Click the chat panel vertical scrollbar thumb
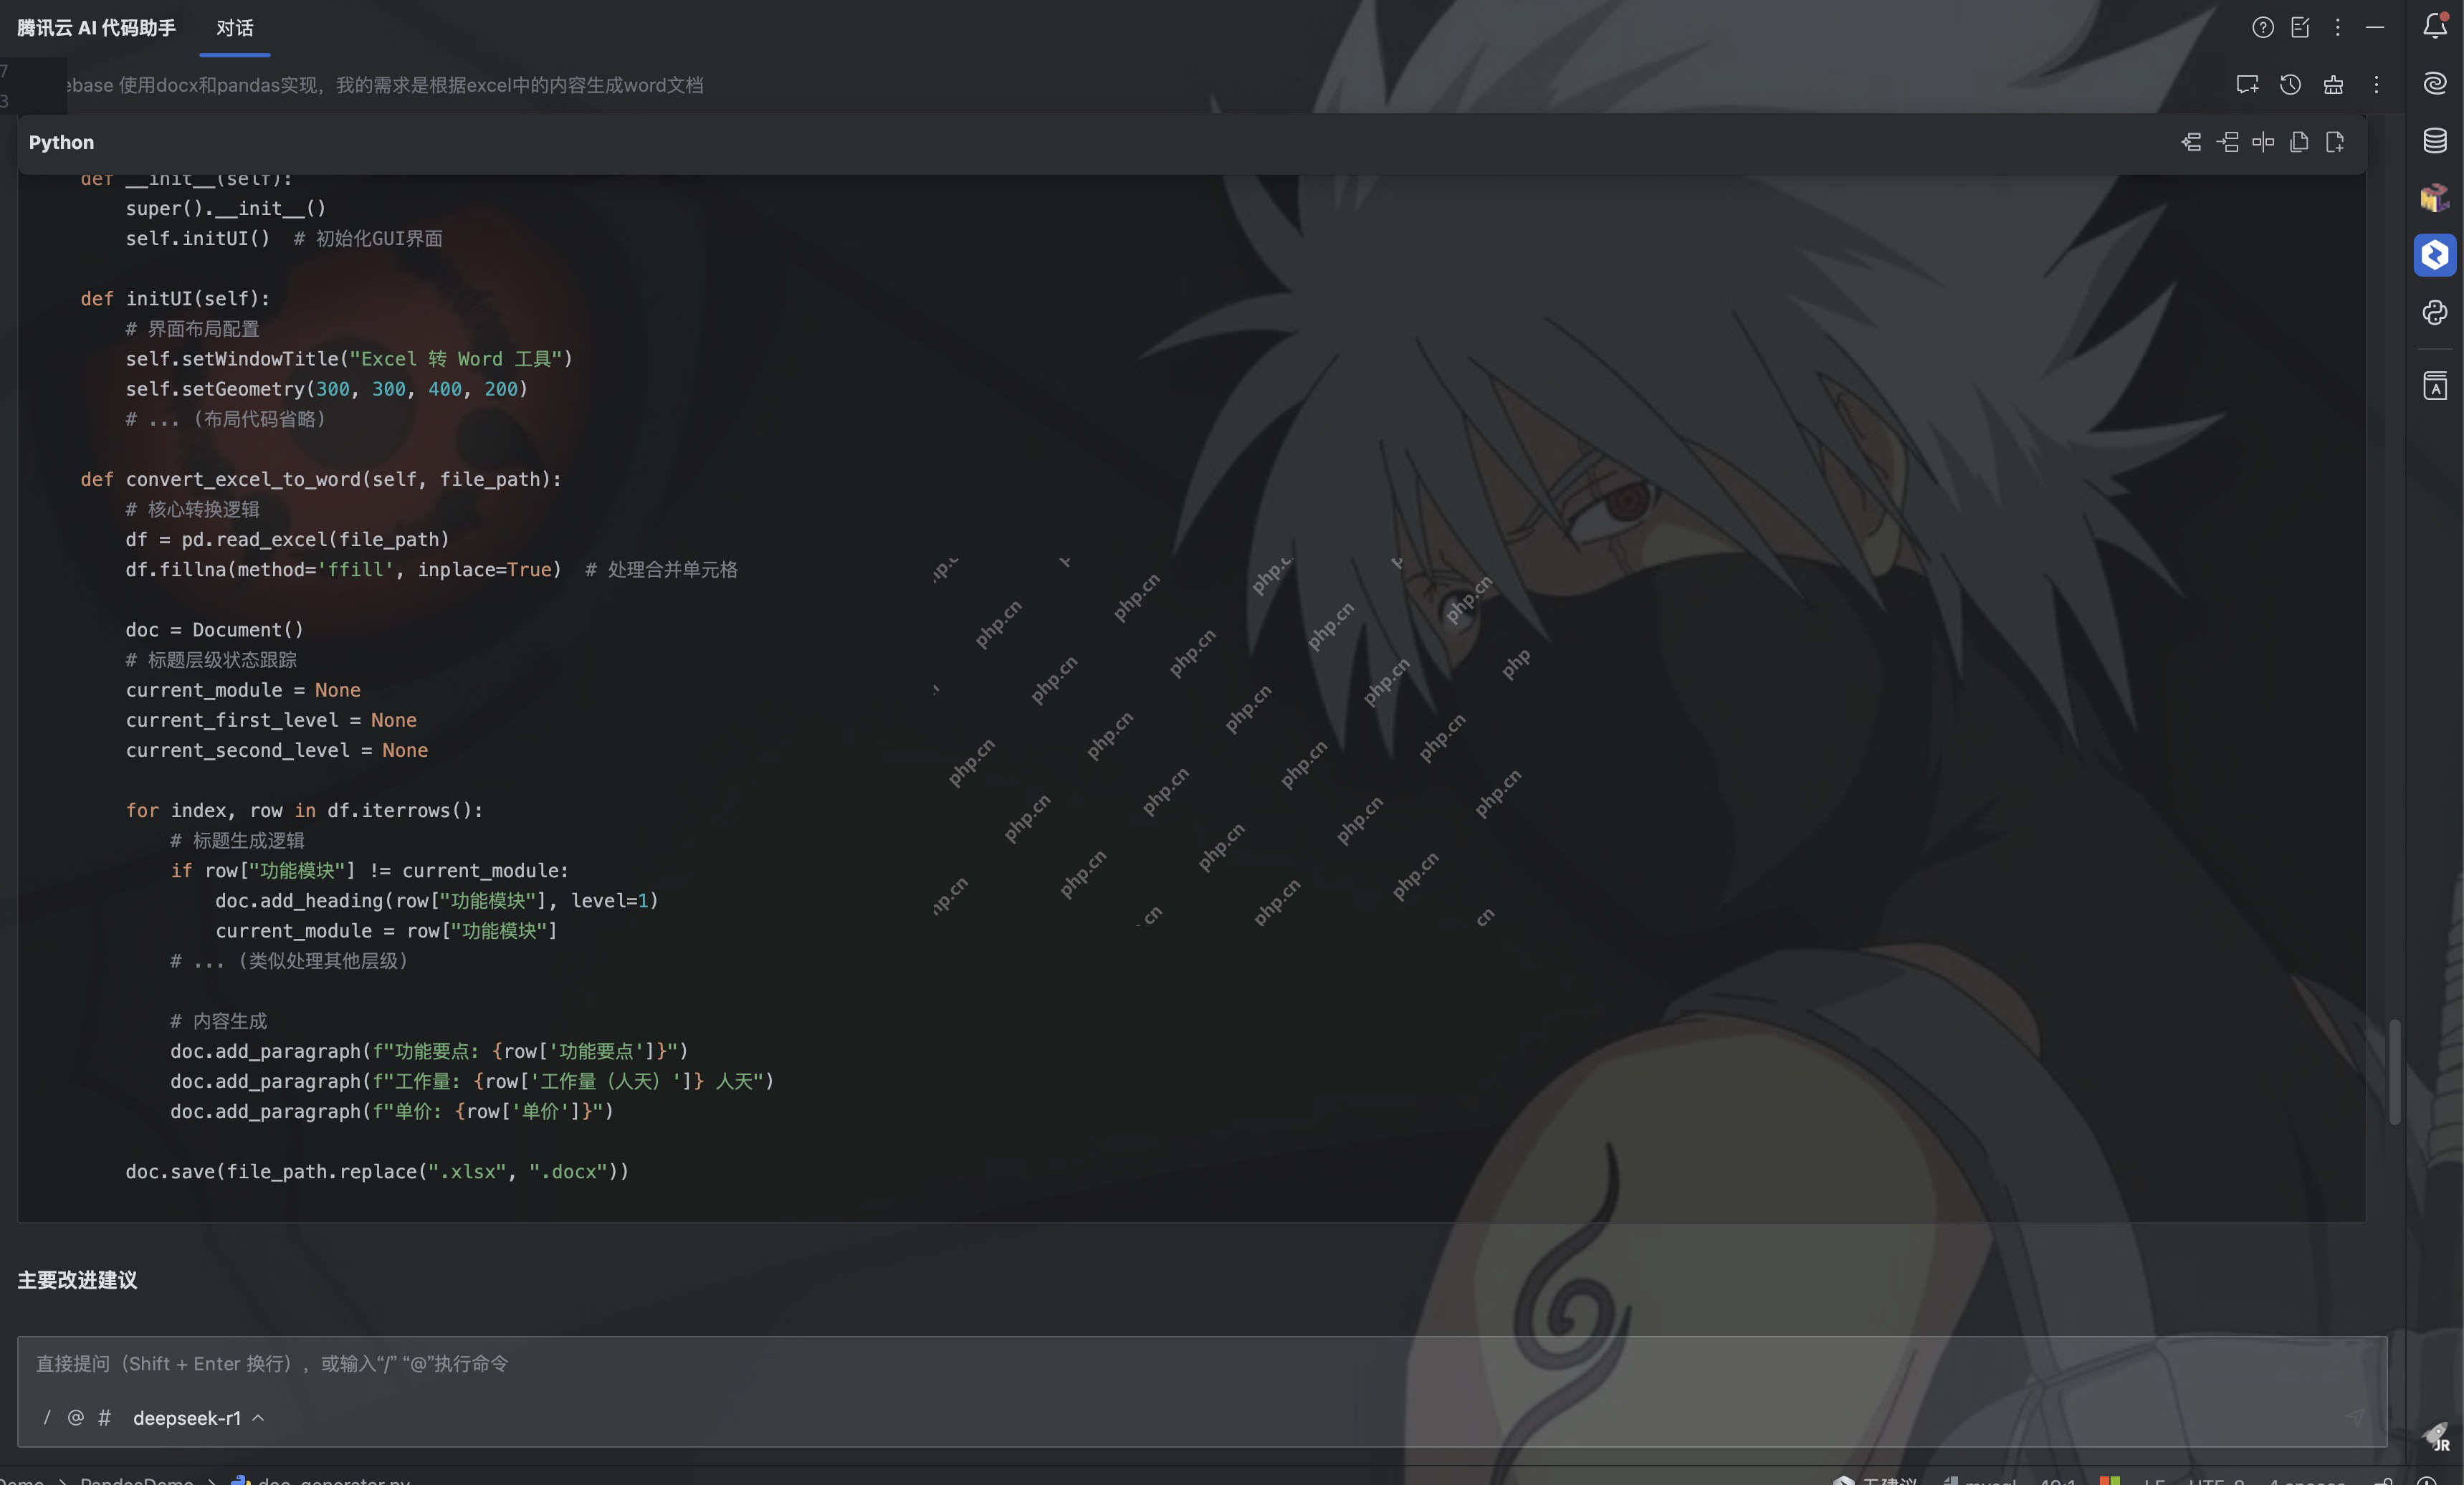This screenshot has width=2464, height=1485. 2394,1072
